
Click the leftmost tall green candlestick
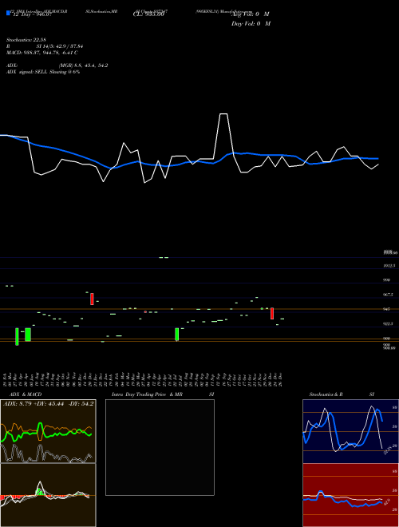pyautogui.click(x=17, y=336)
